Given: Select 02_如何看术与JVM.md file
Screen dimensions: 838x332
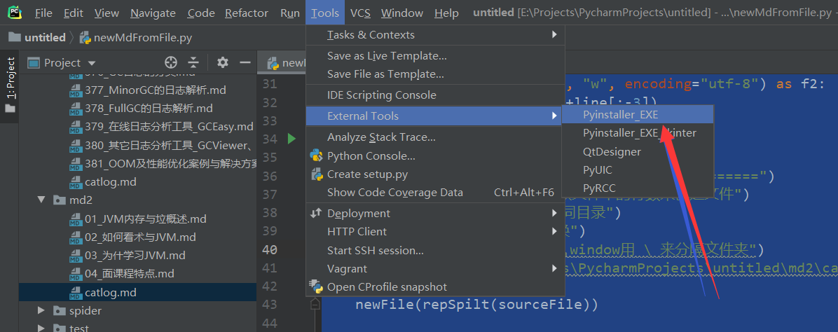Looking at the screenshot, I should click(x=140, y=237).
